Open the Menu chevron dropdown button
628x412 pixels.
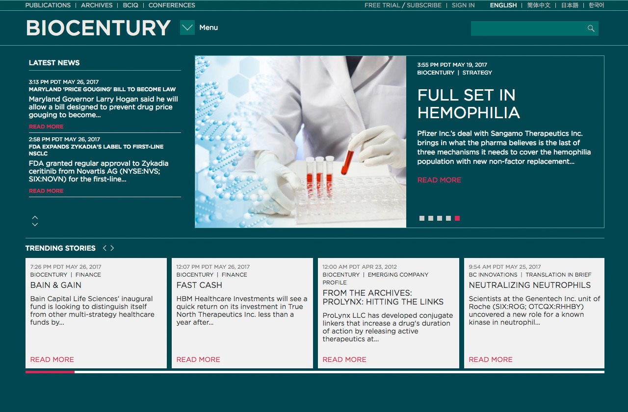coord(187,27)
